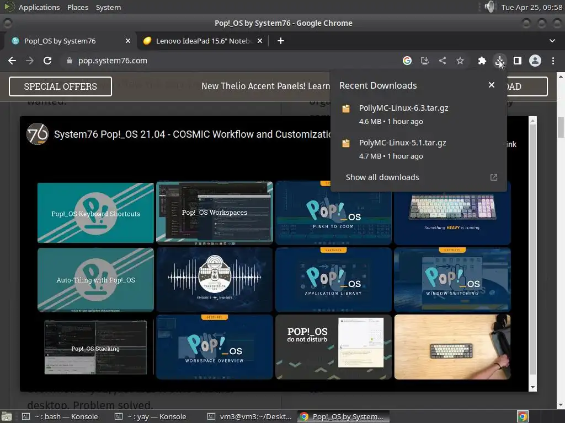The width and height of the screenshot is (565, 423).
Task: Open the Applications menu
Action: click(39, 7)
